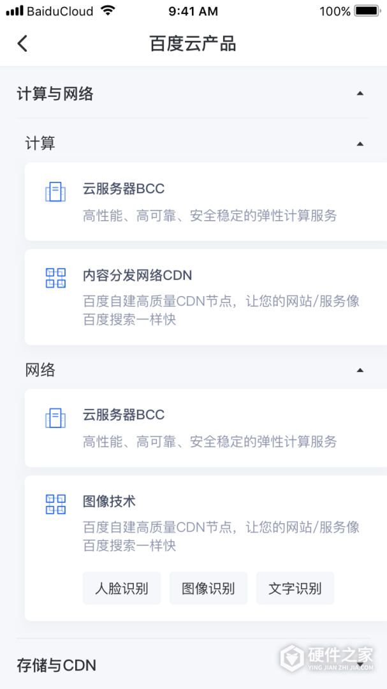Collapse the 计算 section chevron
The width and height of the screenshot is (387, 689).
(x=361, y=143)
